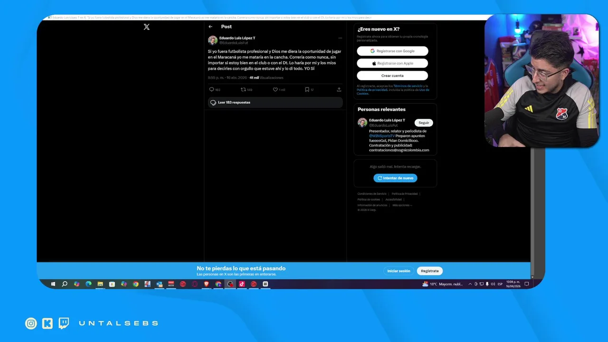Viewport: 608px width, 342px height.
Task: Click 41 mil Visualizaciones text
Action: [266, 77]
